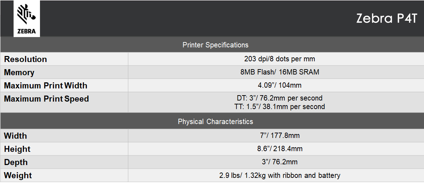Select the Height label cell
424x185 pixels.
pos(17,149)
